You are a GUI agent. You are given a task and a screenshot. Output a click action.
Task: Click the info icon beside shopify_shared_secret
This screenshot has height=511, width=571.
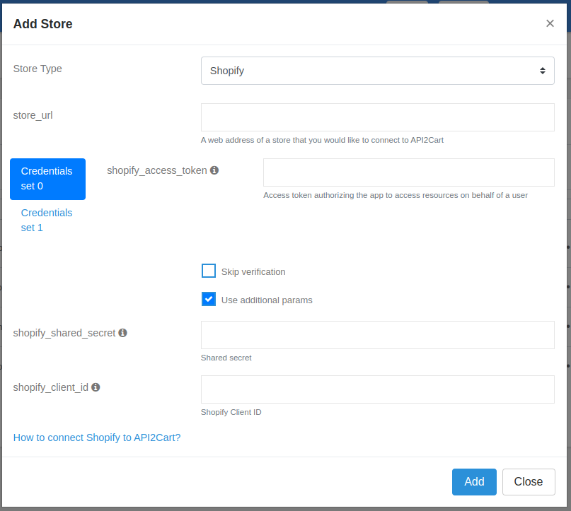coord(123,332)
